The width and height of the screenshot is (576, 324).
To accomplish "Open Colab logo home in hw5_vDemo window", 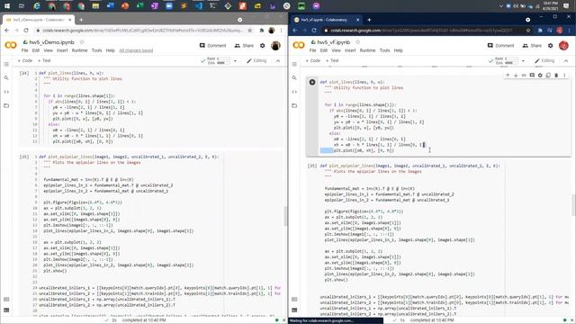I will pyautogui.click(x=11, y=45).
